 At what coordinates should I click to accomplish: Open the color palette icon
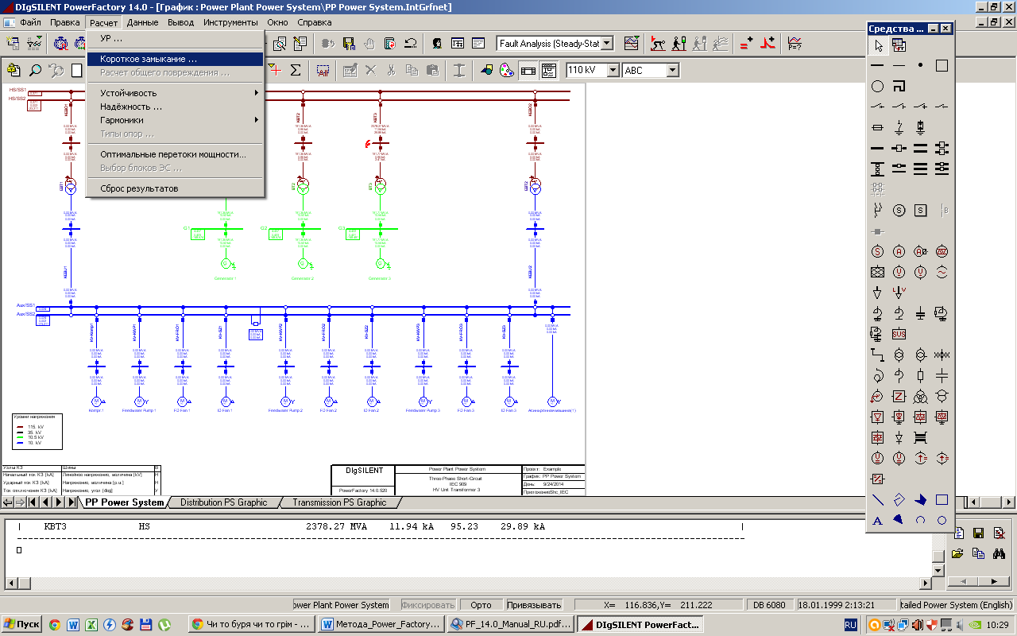[507, 70]
